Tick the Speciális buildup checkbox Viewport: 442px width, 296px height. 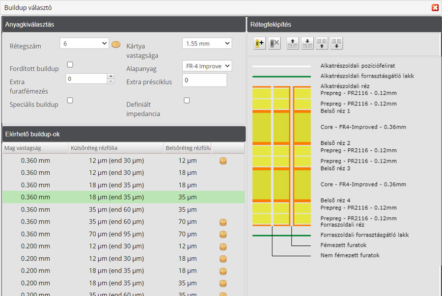[70, 101]
